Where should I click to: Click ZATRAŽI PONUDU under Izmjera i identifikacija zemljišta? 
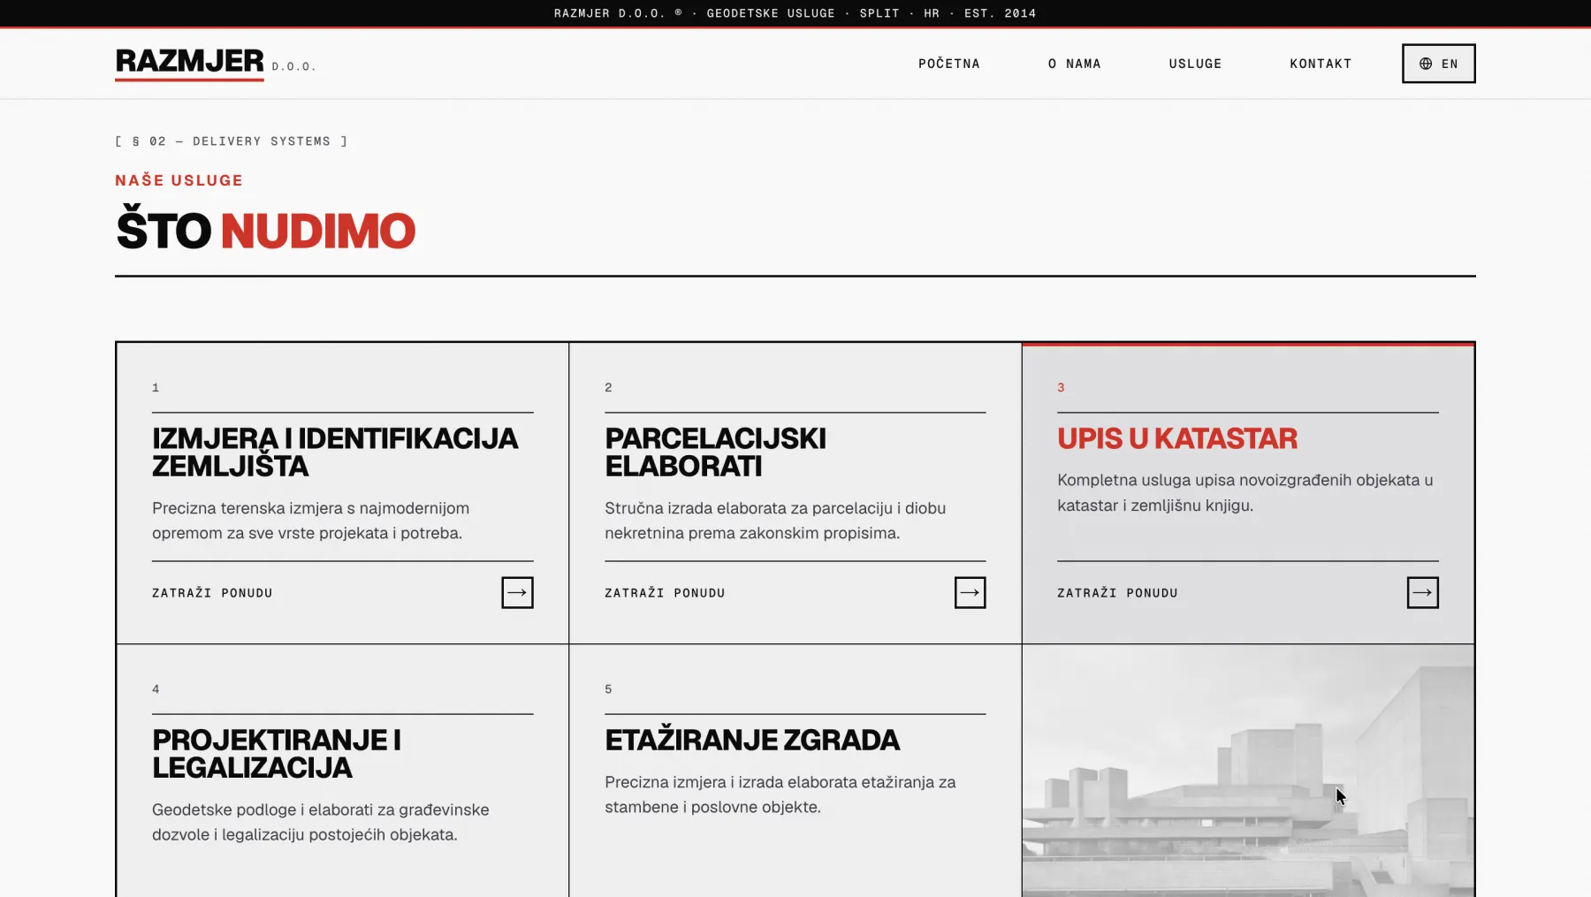[212, 593]
